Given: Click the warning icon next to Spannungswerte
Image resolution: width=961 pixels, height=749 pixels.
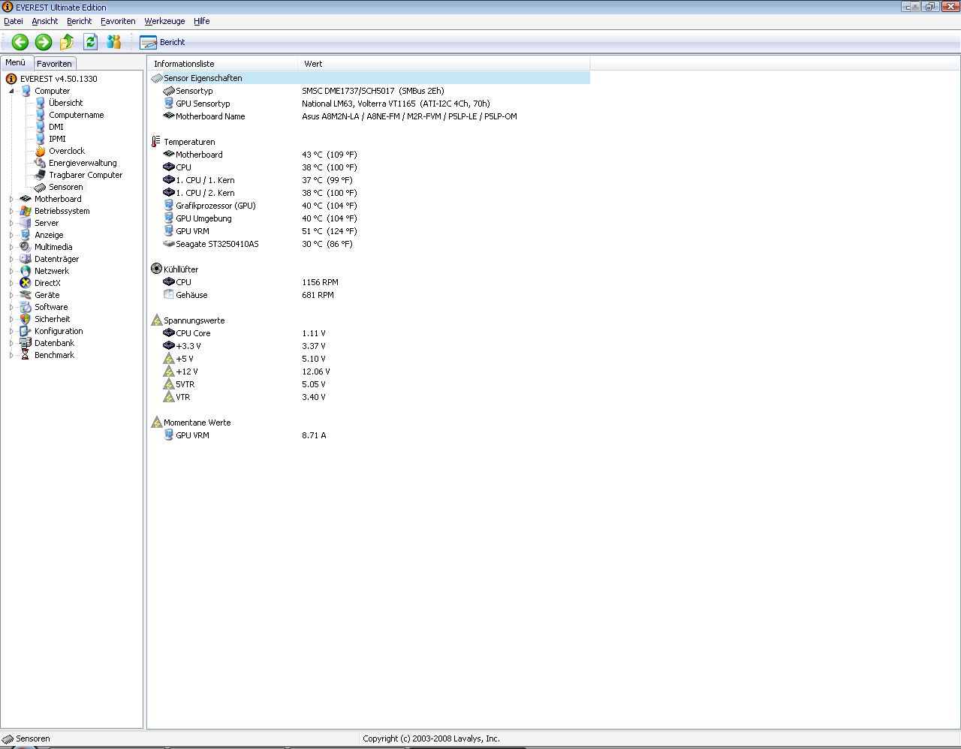Looking at the screenshot, I should click(x=156, y=320).
